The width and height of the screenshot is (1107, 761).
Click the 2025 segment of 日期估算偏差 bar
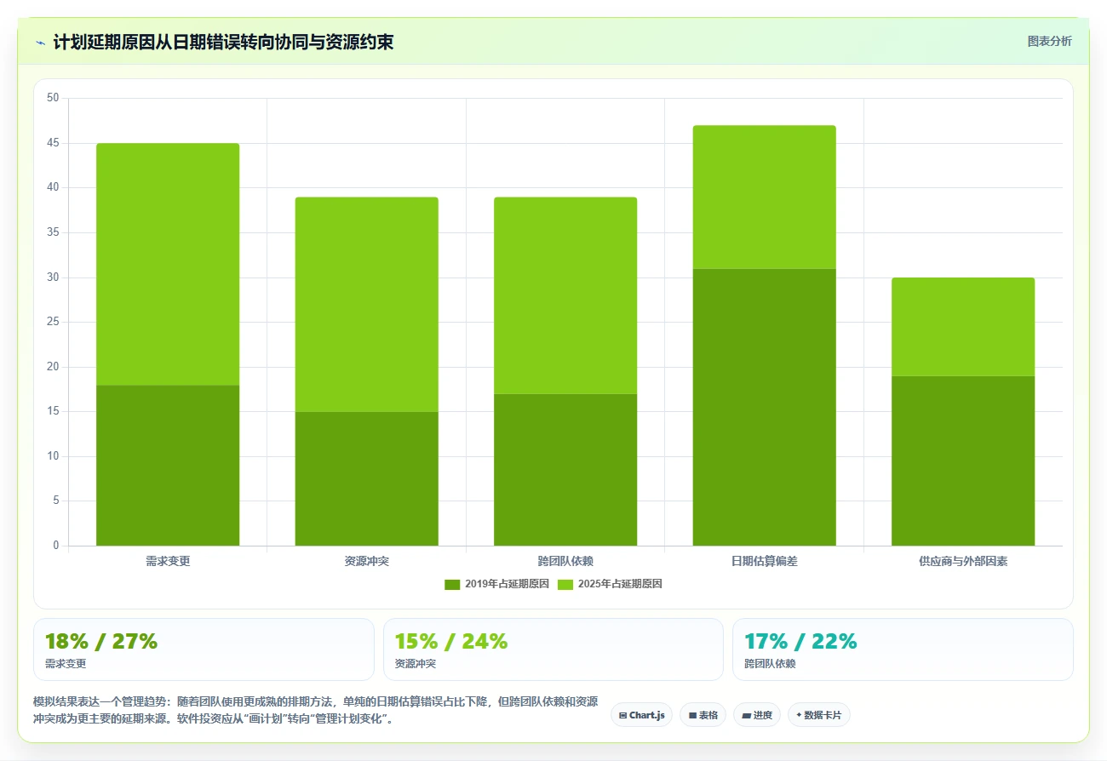point(765,197)
